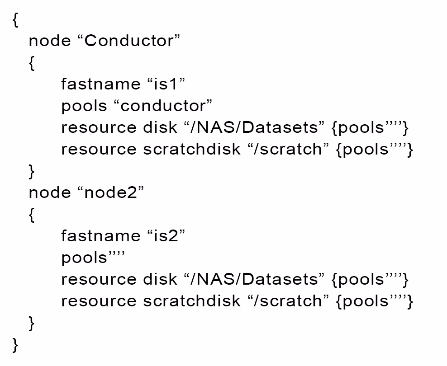Click "/scratch" path in Conductor node

coord(289,149)
